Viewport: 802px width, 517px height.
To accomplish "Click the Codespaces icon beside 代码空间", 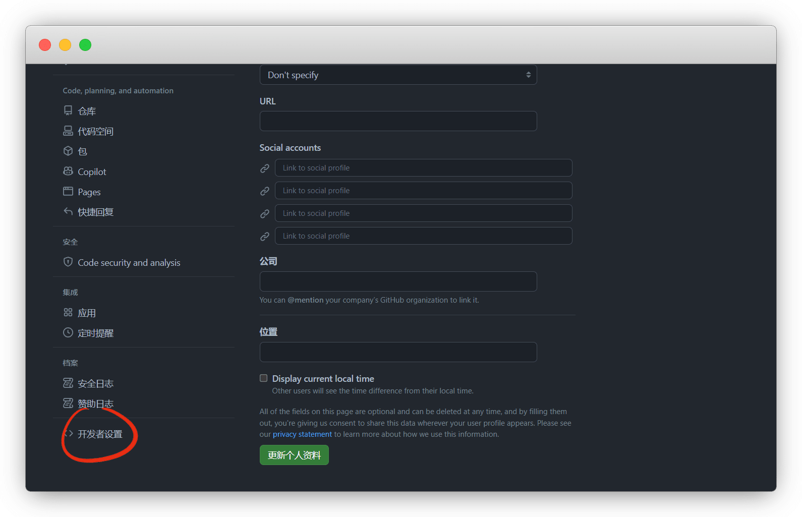I will (68, 131).
